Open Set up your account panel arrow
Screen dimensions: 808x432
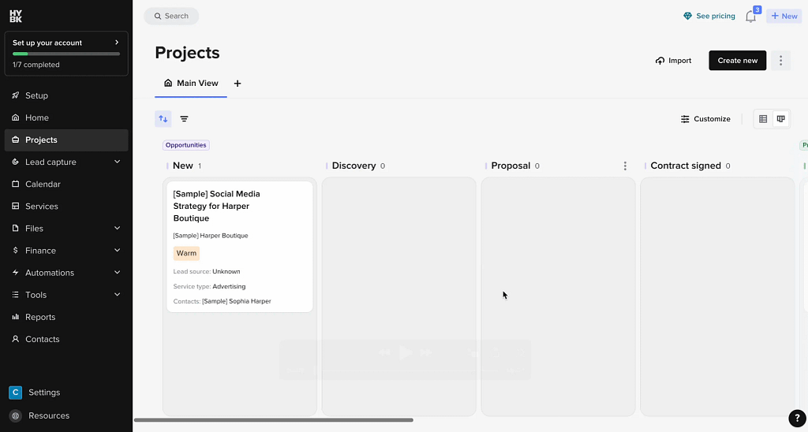(117, 43)
